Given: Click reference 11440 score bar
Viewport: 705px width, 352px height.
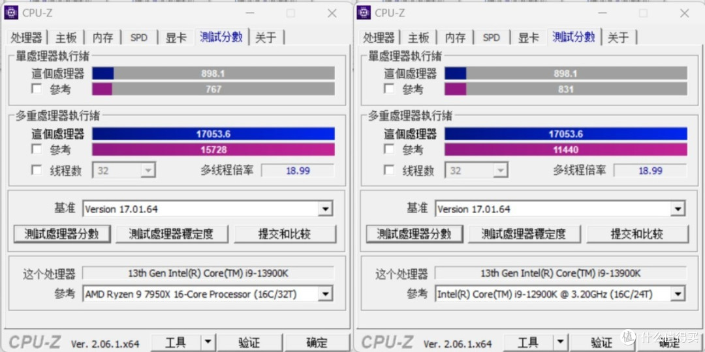Looking at the screenshot, I should pyautogui.click(x=566, y=149).
